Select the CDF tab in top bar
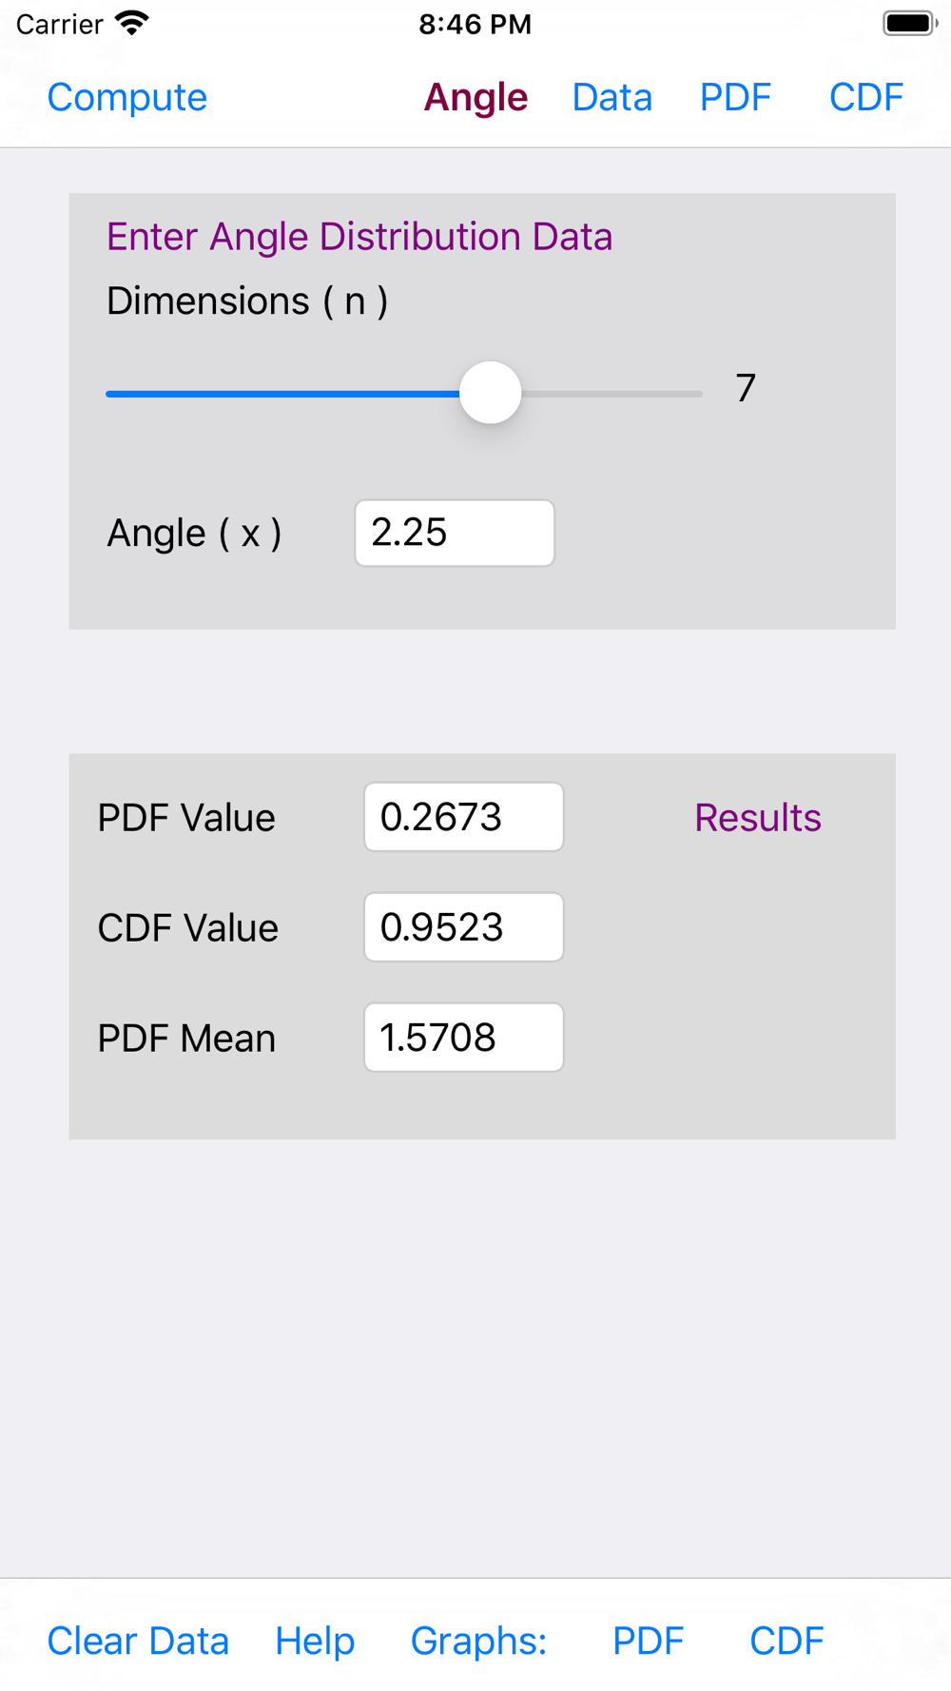This screenshot has width=951, height=1691. 865,97
